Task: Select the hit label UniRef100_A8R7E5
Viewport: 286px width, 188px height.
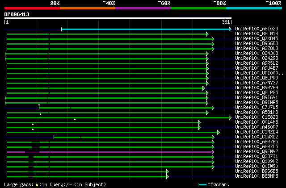Action: click(x=257, y=142)
